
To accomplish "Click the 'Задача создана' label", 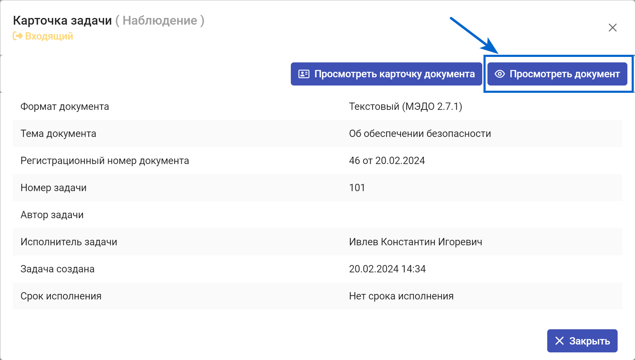I will 57,269.
